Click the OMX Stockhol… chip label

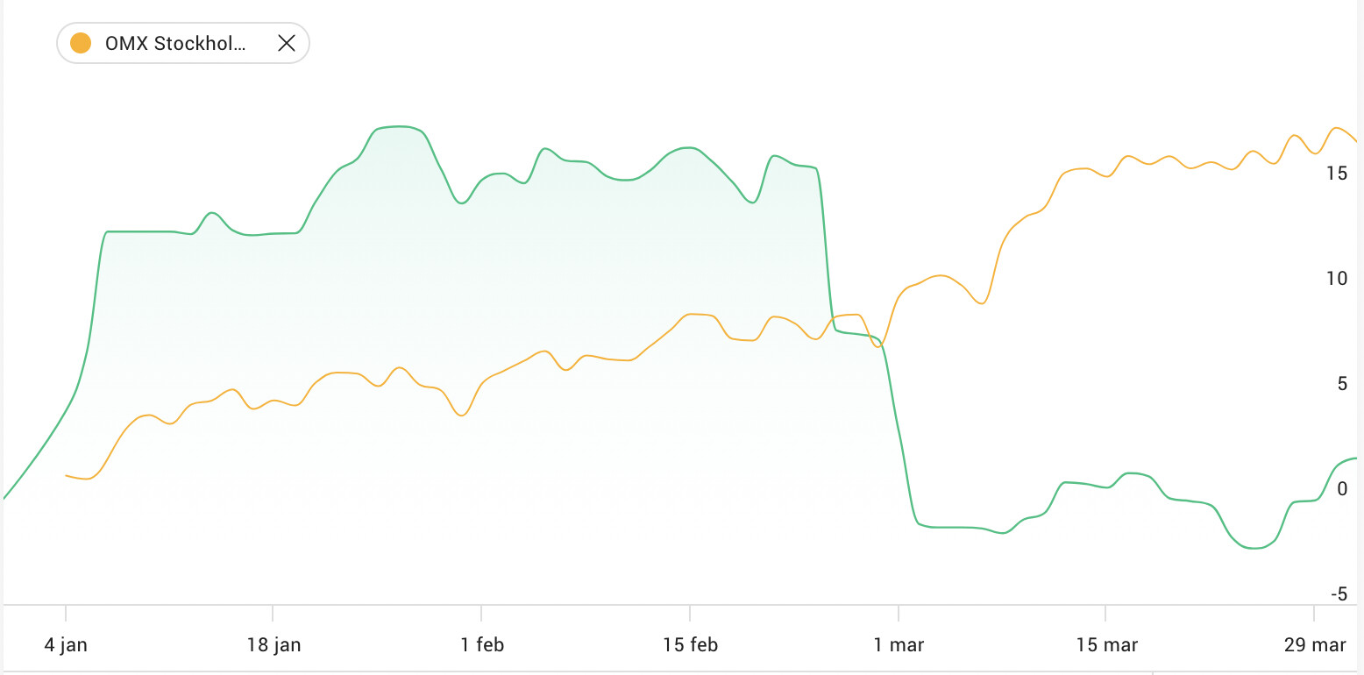point(175,44)
